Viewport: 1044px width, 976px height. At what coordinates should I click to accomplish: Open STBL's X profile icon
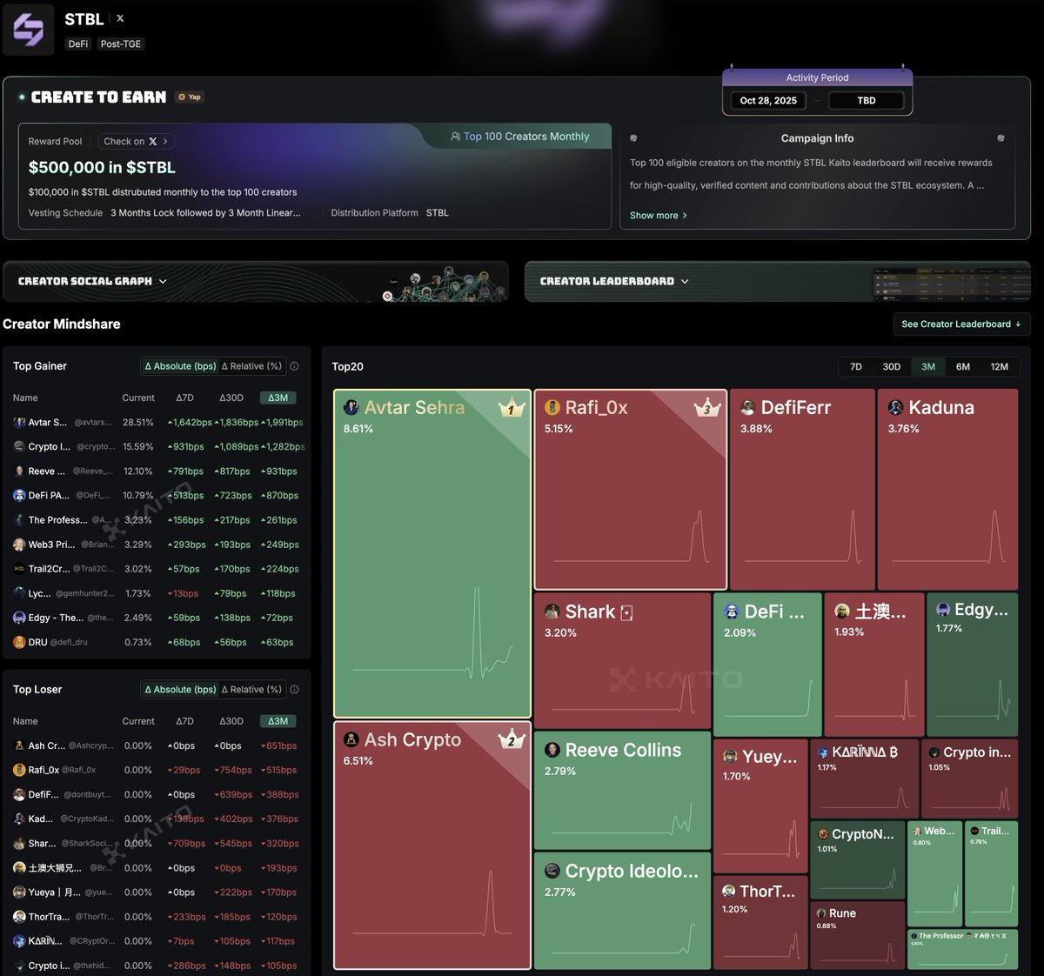coord(120,18)
